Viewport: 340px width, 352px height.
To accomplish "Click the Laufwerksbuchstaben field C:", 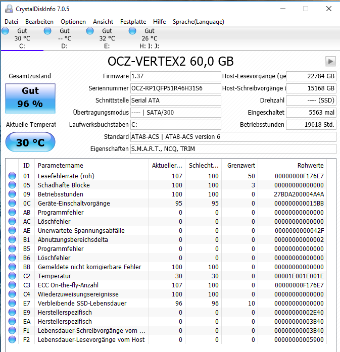I will click(176, 125).
